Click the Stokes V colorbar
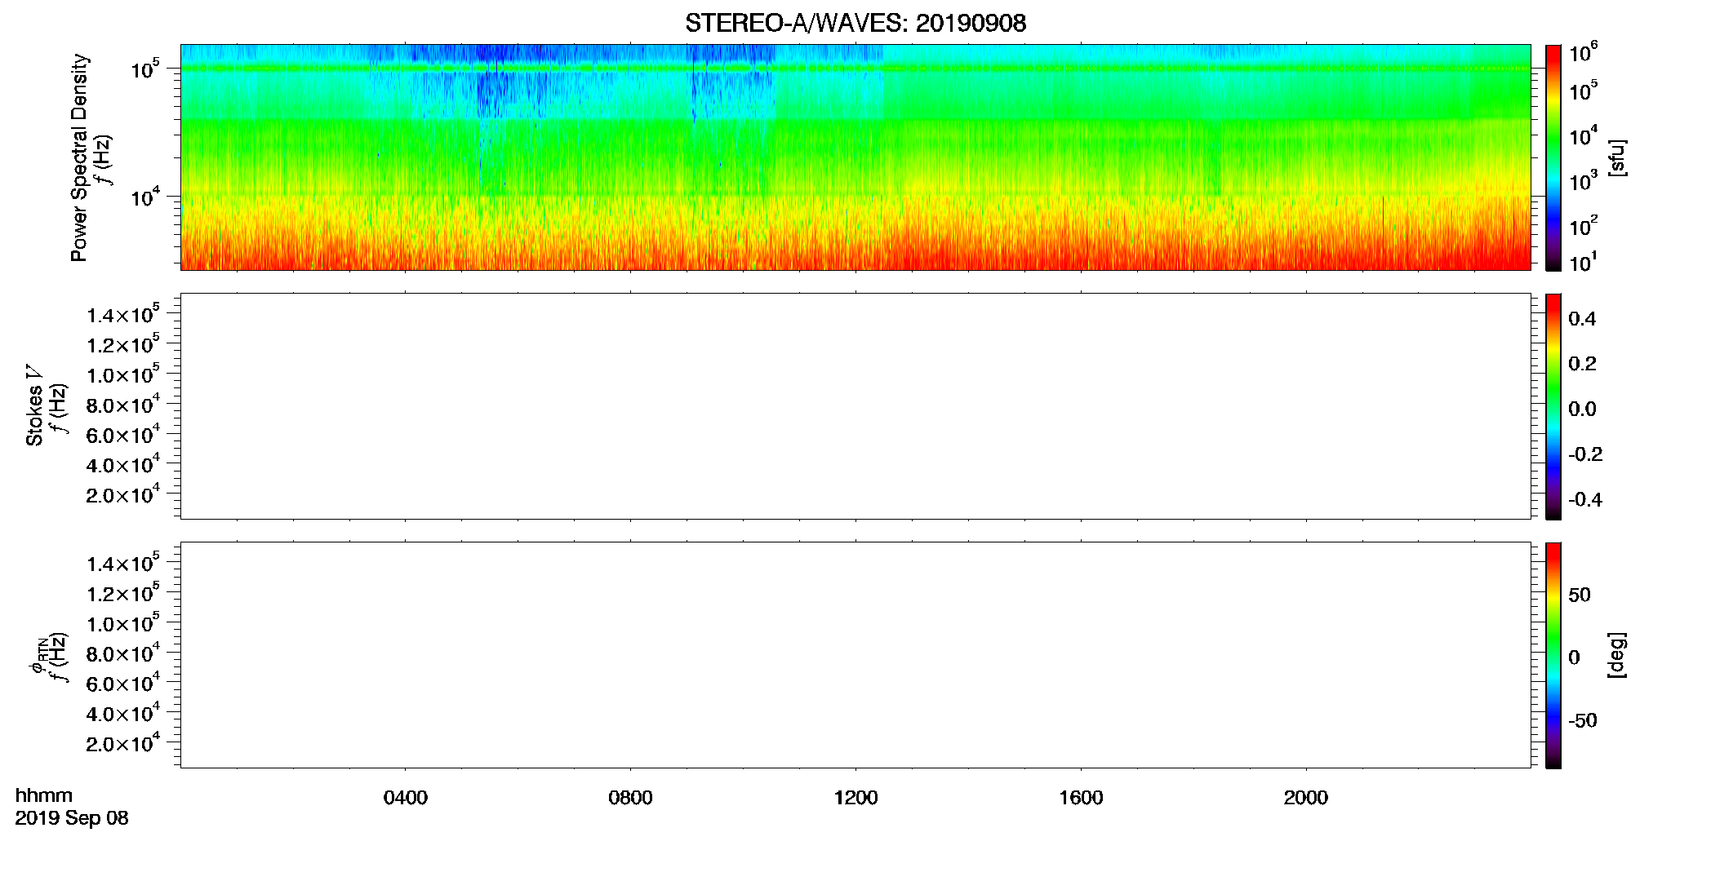This screenshot has width=1711, height=881. click(1553, 406)
